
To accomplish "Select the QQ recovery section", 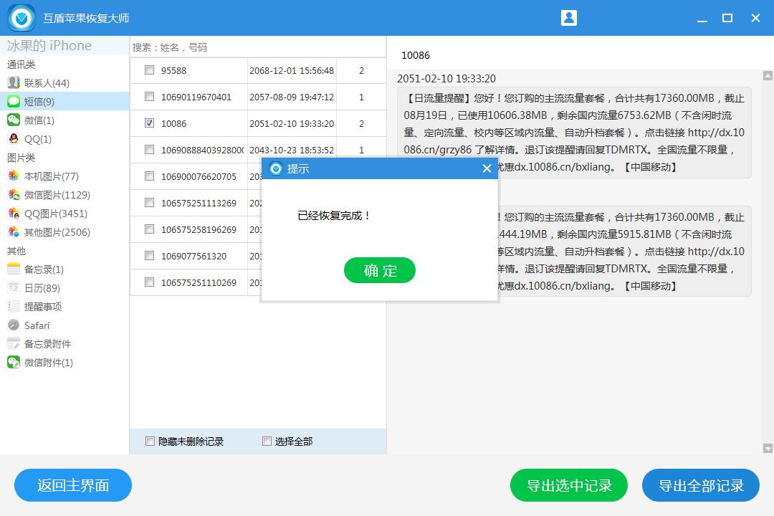I will pos(35,138).
